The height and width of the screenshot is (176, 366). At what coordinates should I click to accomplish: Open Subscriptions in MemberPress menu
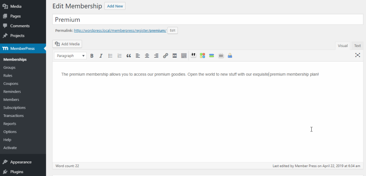coord(14,108)
